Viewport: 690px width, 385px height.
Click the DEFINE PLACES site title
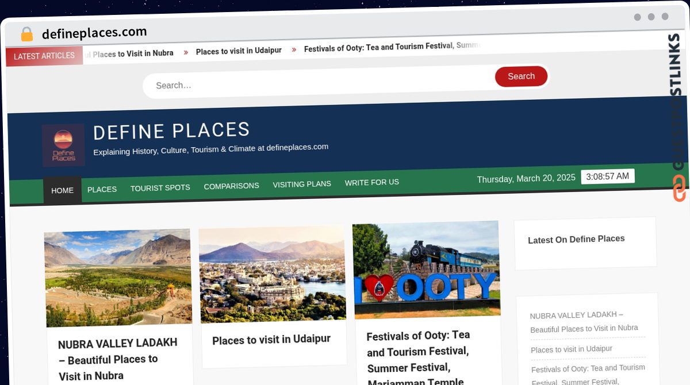(x=171, y=130)
